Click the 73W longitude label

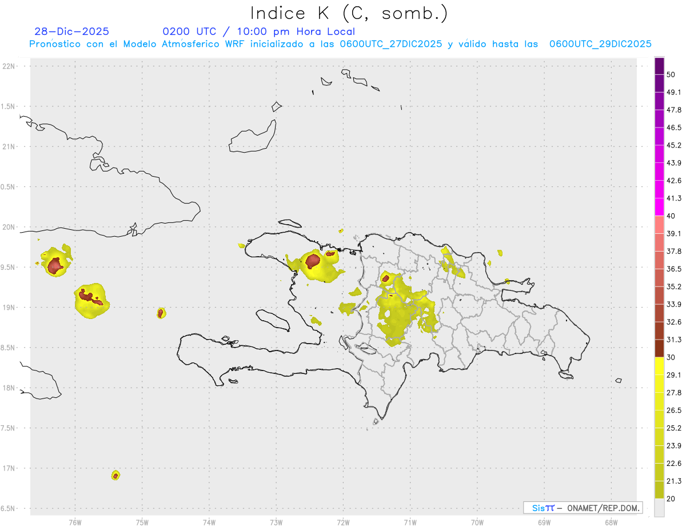pos(276,522)
